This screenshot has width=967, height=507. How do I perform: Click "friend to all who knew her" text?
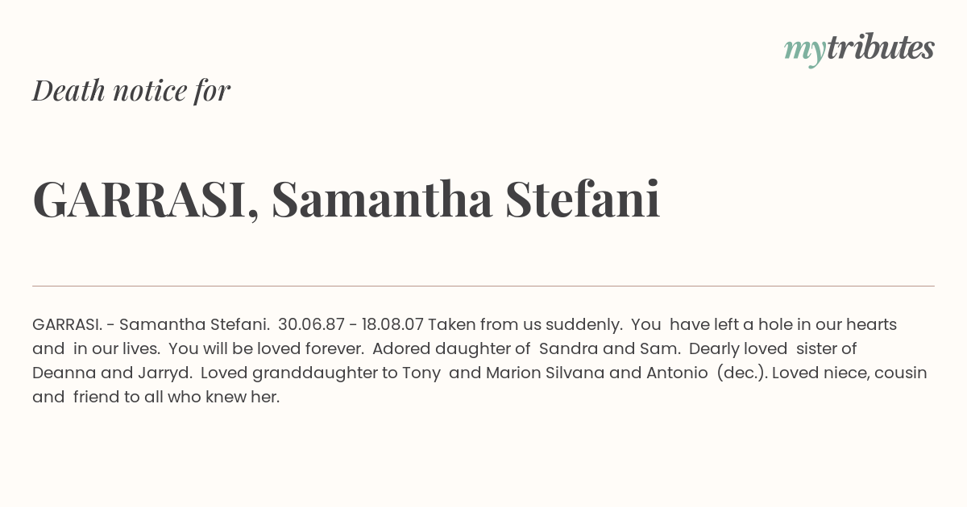(x=176, y=397)
